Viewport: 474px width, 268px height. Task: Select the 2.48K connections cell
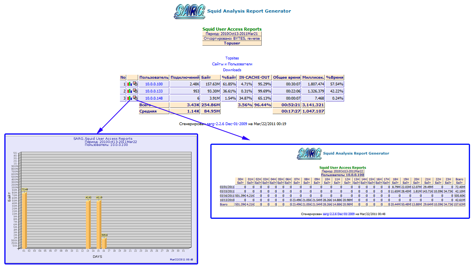click(185, 84)
